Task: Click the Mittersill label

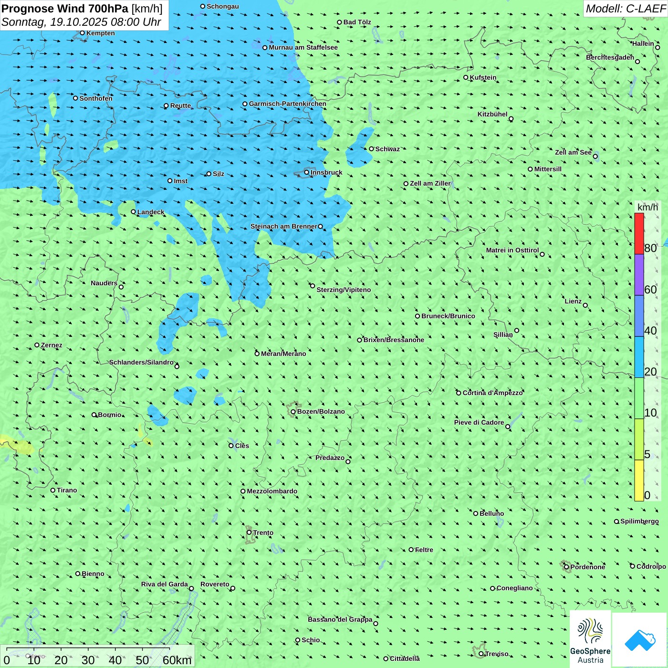Action: (548, 169)
